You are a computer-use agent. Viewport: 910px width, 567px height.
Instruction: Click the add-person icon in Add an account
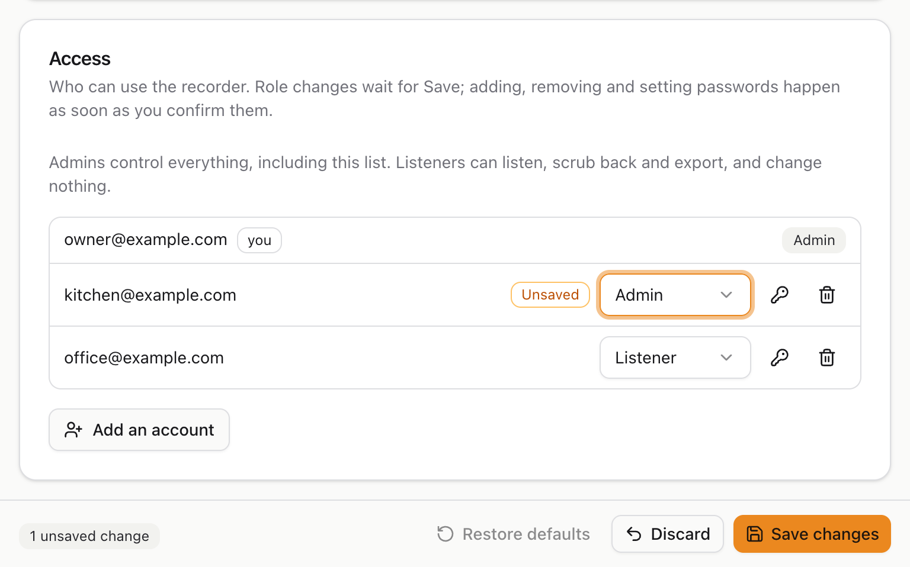pos(73,430)
